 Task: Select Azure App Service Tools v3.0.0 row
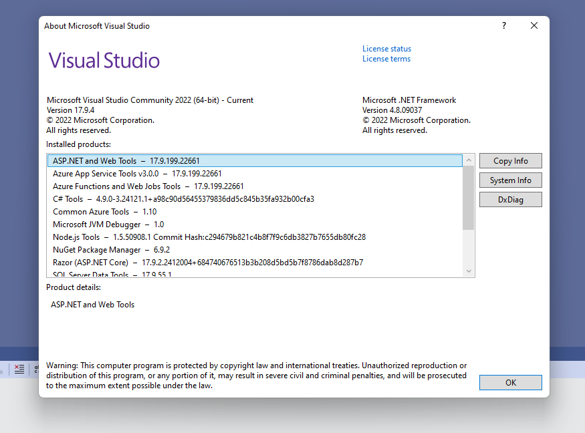(x=255, y=174)
